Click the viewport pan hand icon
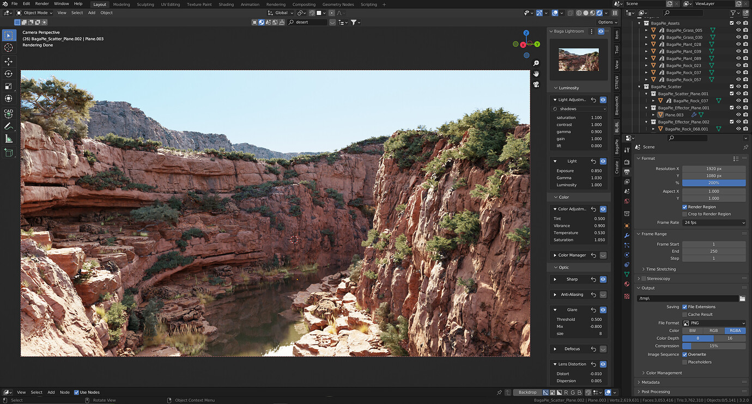Viewport: 752px width, 404px height. (536, 74)
